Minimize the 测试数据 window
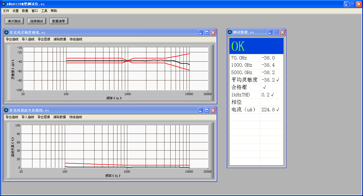363x196 pixels. [270, 32]
